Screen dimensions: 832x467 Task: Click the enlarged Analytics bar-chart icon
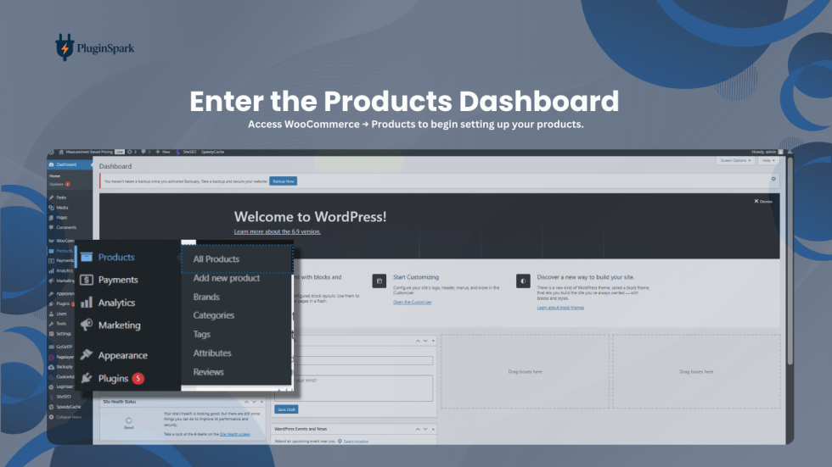pos(87,303)
